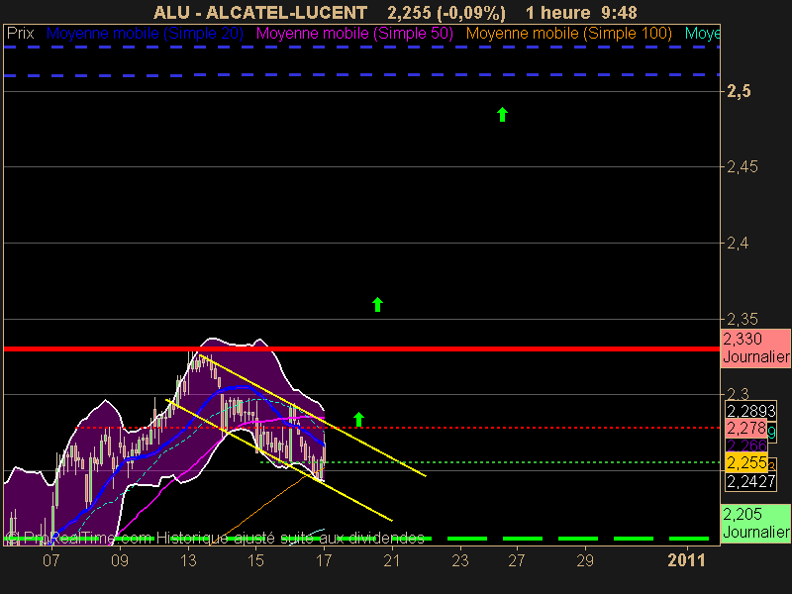
Task: Select 'Moyenne mobile (Simple 50)' legend entry
Action: pos(354,34)
